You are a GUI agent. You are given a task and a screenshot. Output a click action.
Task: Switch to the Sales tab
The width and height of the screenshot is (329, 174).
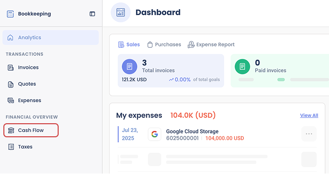[x=129, y=44]
